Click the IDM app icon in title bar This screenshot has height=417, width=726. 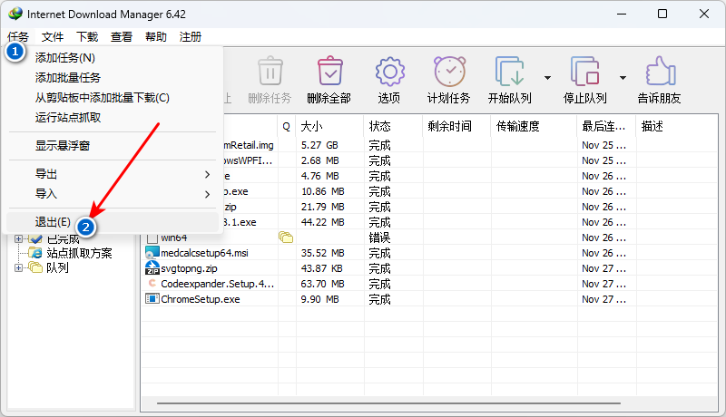click(15, 14)
